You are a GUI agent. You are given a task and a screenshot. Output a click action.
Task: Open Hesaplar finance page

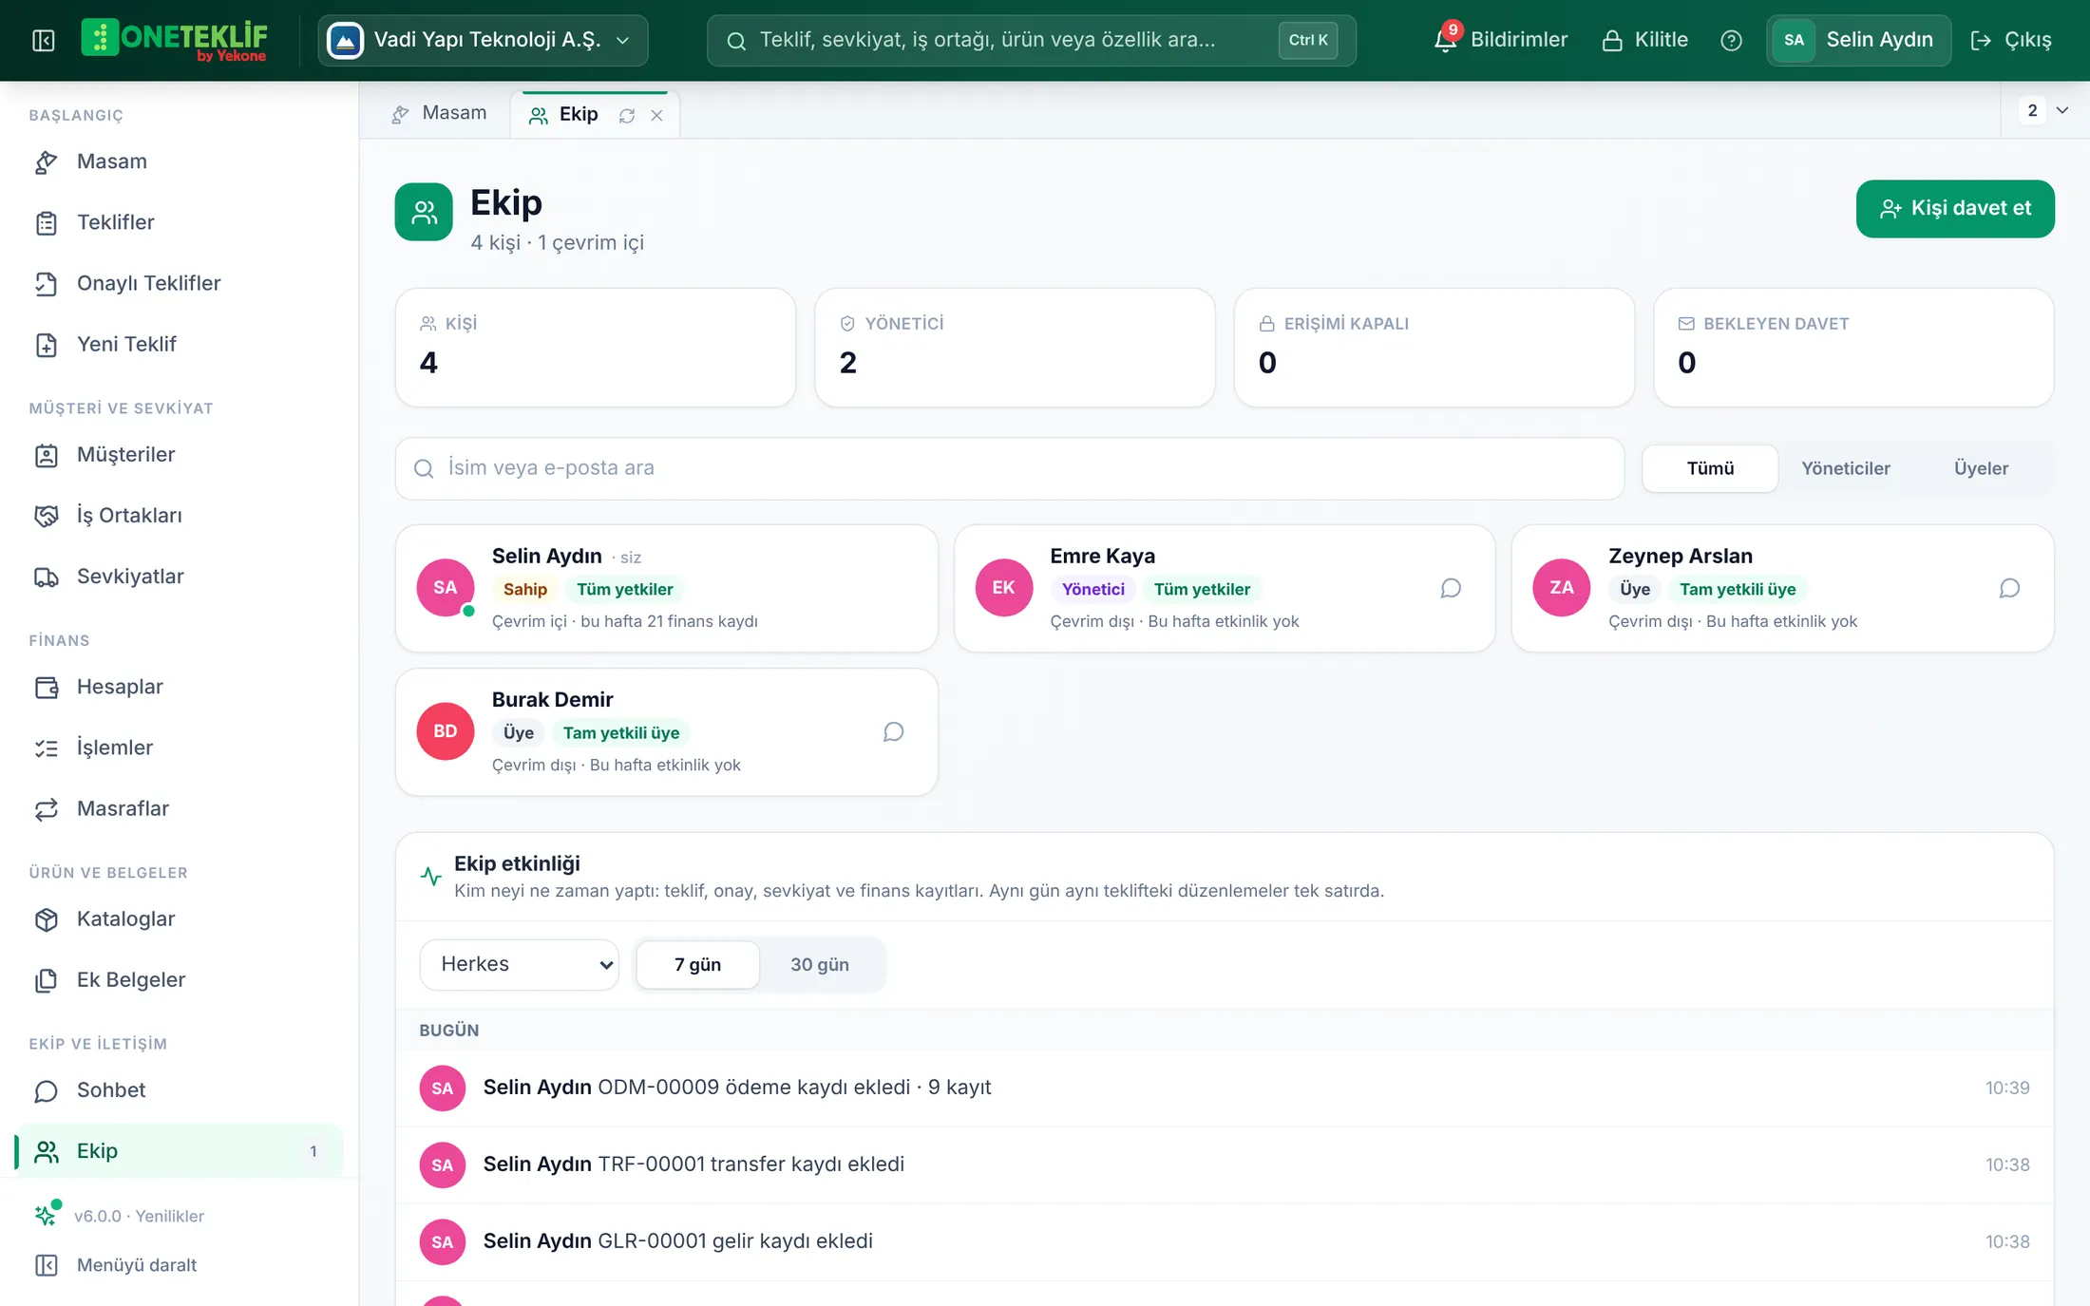pos(180,687)
